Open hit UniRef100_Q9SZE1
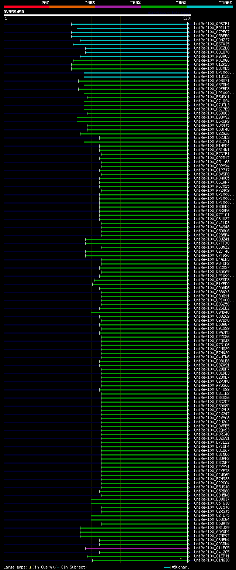Image resolution: width=236 pixels, height=570 pixels. (212, 24)
